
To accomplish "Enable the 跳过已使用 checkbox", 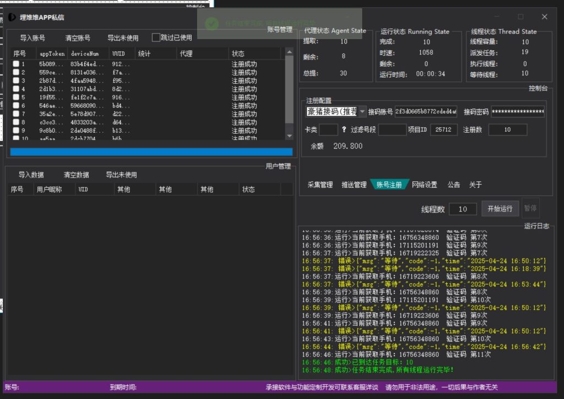I will pos(156,38).
